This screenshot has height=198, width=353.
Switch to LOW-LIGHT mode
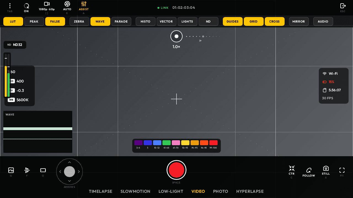click(171, 191)
